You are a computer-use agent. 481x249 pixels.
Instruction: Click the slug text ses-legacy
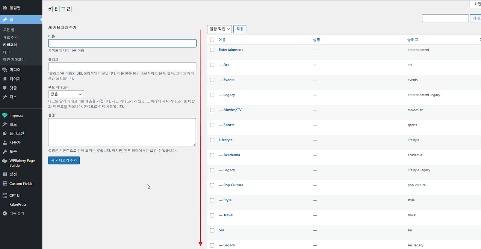pos(416,245)
